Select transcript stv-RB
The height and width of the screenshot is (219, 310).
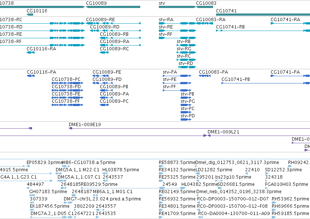(186, 45)
